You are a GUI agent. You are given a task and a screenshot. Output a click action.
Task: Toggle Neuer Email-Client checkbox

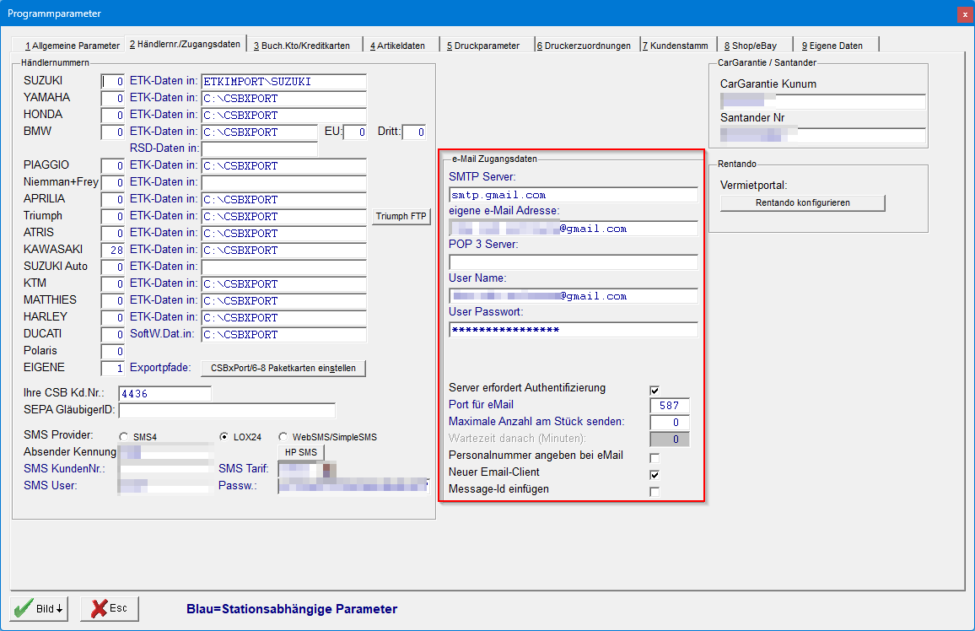(x=654, y=475)
